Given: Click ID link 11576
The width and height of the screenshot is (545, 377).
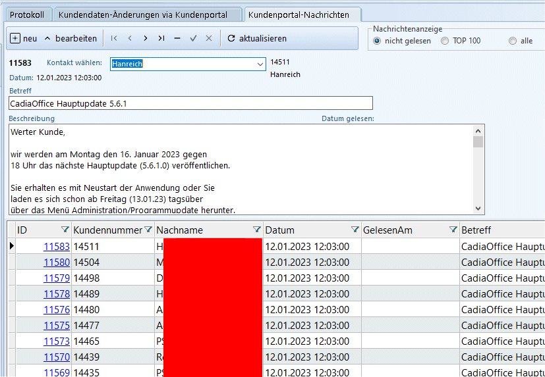Looking at the screenshot, I should 57,310.
